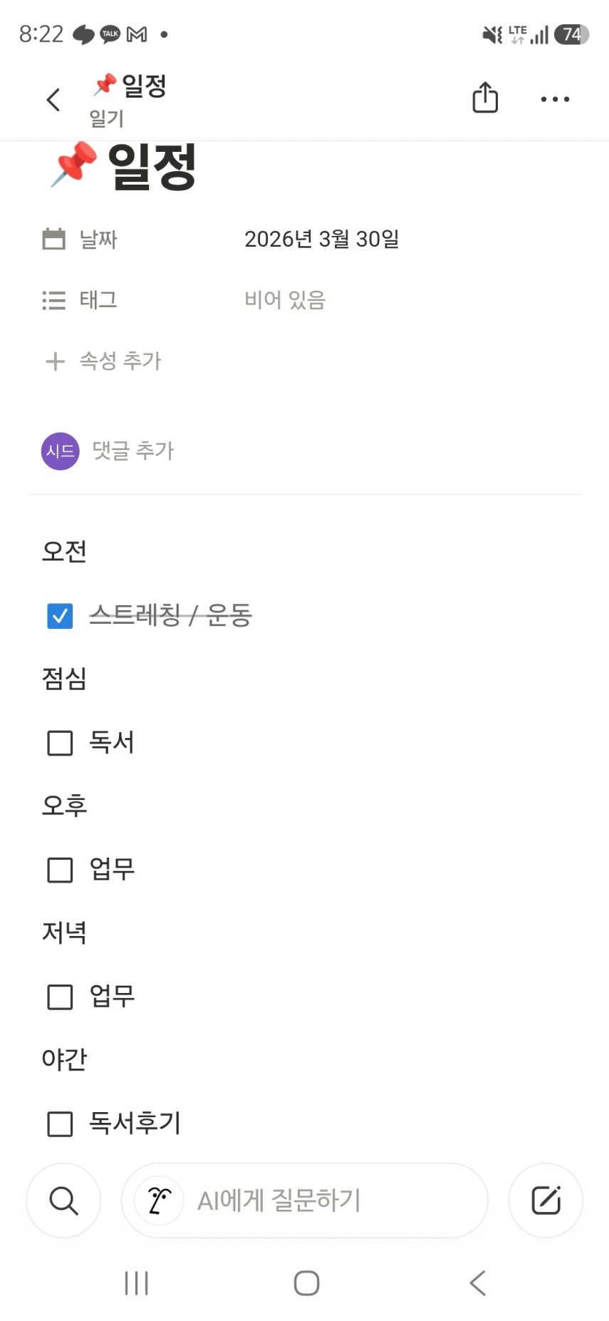Check the 독서후기 to-do checkbox
The height and width of the screenshot is (1321, 609).
pyautogui.click(x=60, y=1124)
